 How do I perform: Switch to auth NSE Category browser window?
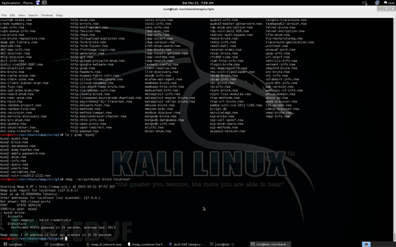[x=187, y=244]
